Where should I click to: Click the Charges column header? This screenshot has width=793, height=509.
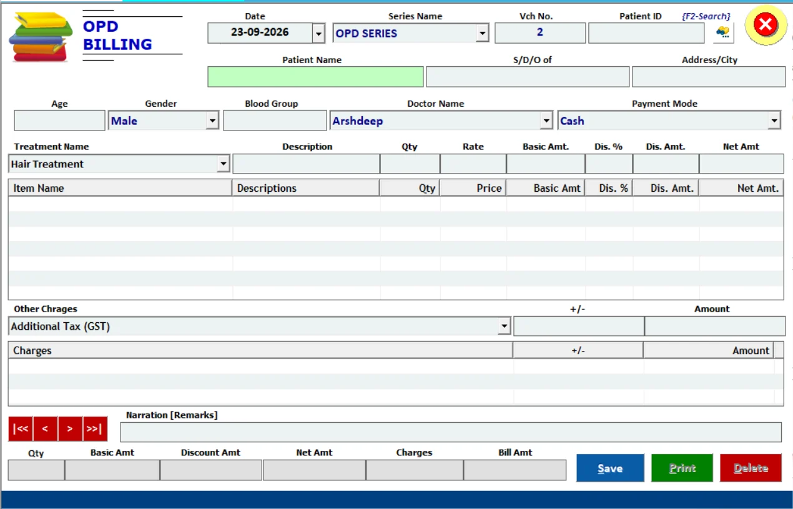(260, 350)
